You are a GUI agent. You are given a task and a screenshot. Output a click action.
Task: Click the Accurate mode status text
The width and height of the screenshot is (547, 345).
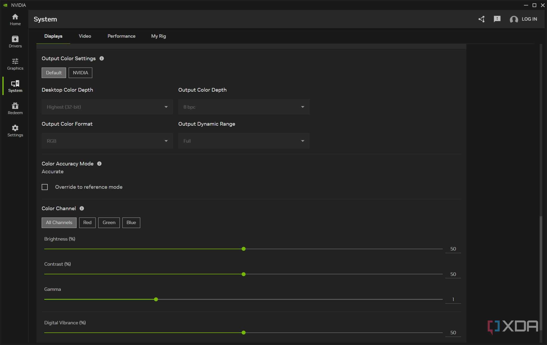(52, 171)
